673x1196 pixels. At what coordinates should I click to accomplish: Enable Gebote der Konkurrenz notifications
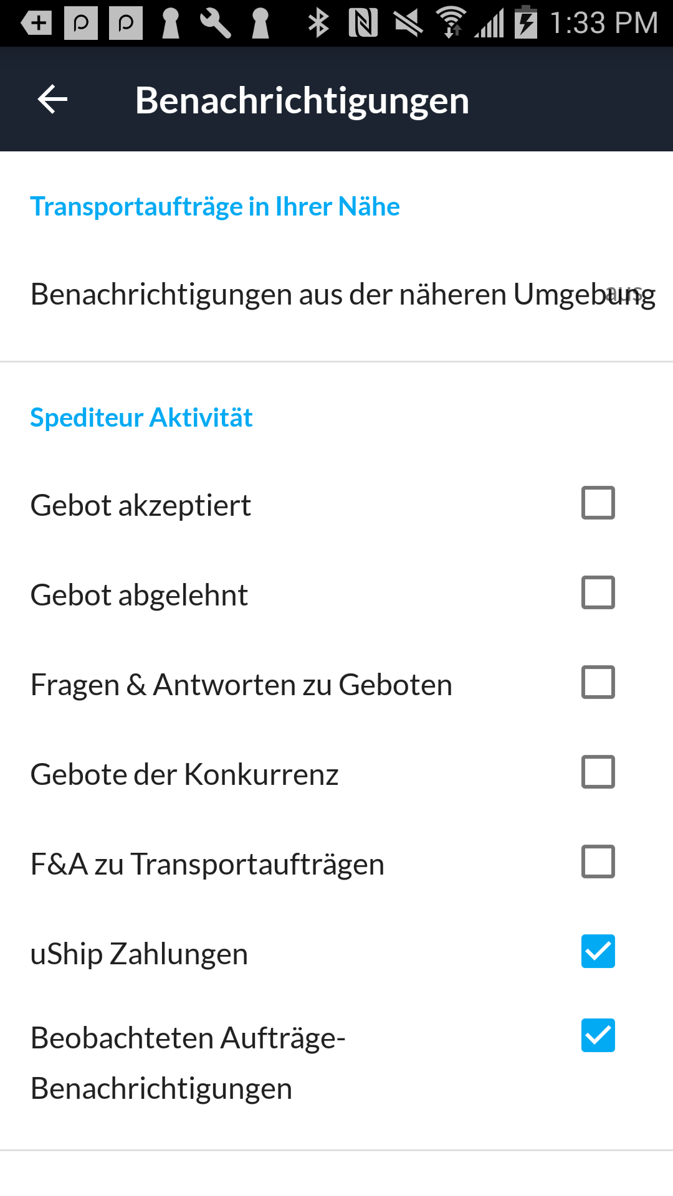click(598, 772)
